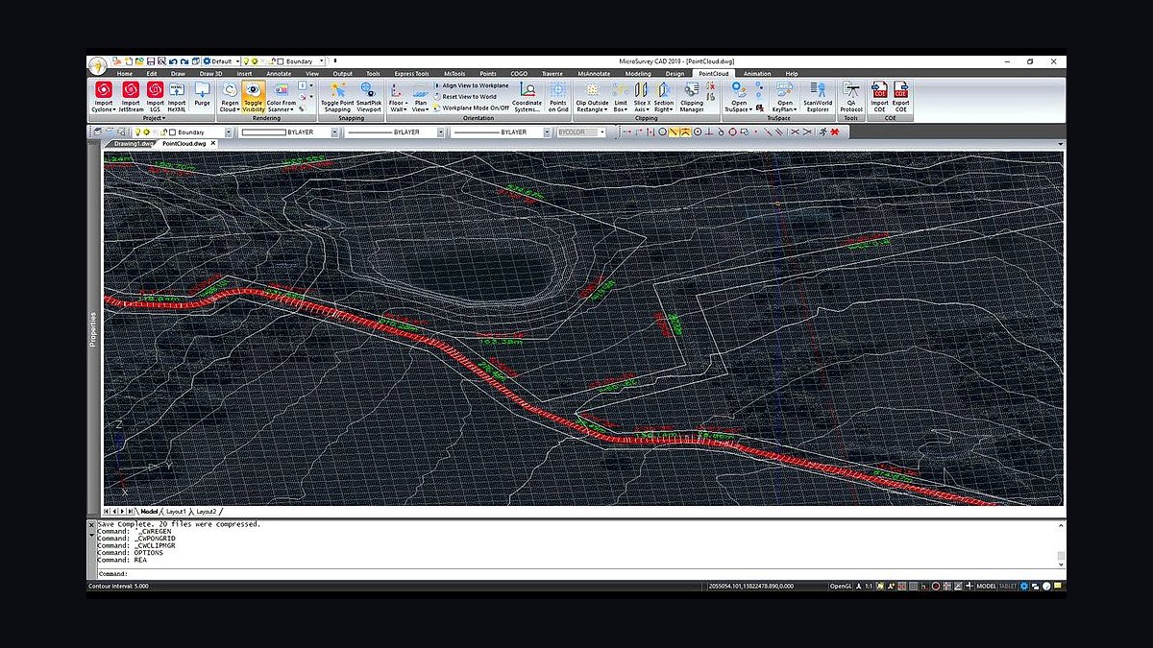Switch to the Draw 3D ribbon tab
Image resolution: width=1153 pixels, height=648 pixels.
pos(210,73)
